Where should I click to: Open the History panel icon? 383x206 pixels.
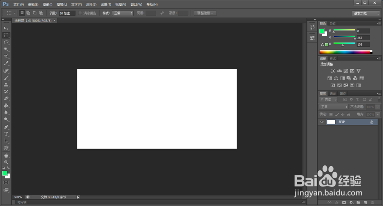click(x=313, y=27)
